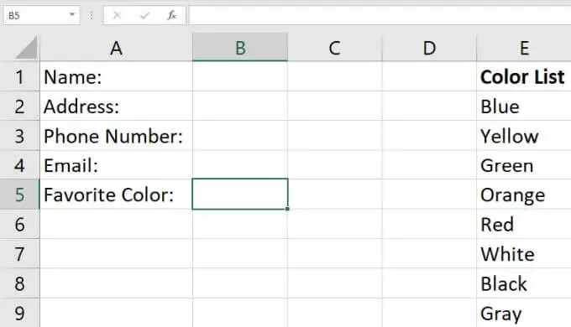The height and width of the screenshot is (327, 571).
Task: Select column B header
Action: click(240, 48)
